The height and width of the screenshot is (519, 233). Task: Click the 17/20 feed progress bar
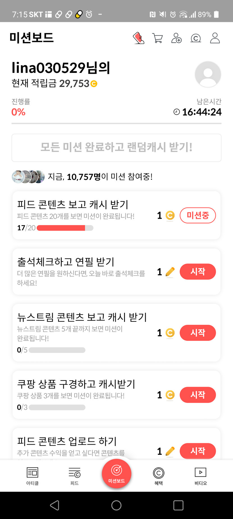[x=65, y=228]
